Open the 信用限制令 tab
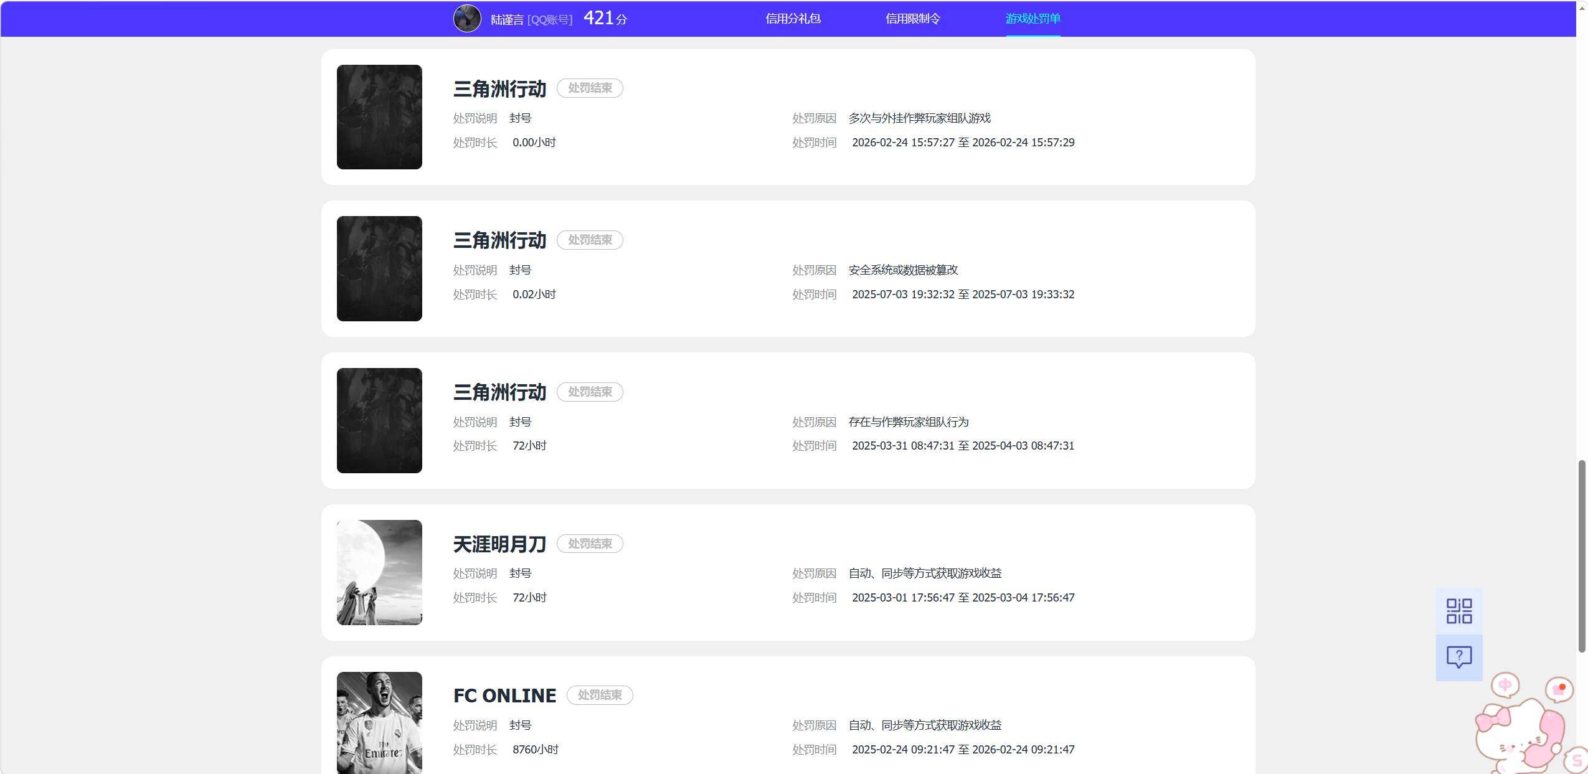 tap(913, 19)
